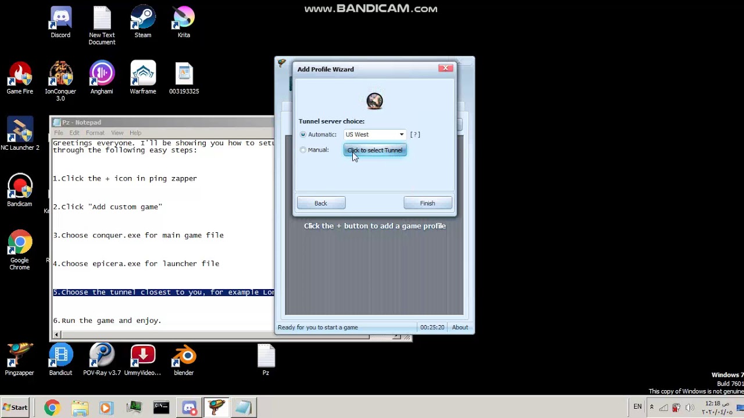744x418 pixels.
Task: Launch Anghami from desktop
Action: [102, 78]
